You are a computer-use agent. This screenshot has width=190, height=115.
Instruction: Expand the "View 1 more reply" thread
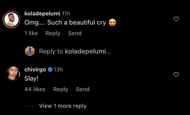62,106
